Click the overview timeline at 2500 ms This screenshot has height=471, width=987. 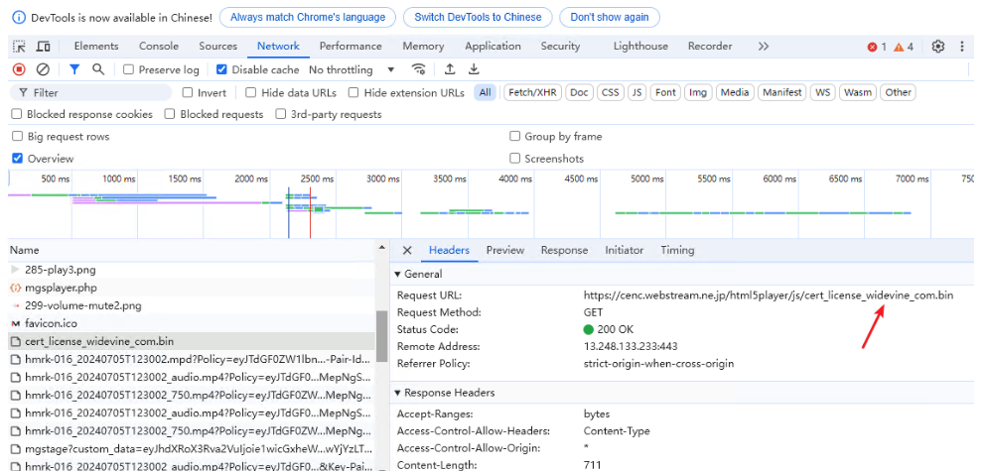318,178
